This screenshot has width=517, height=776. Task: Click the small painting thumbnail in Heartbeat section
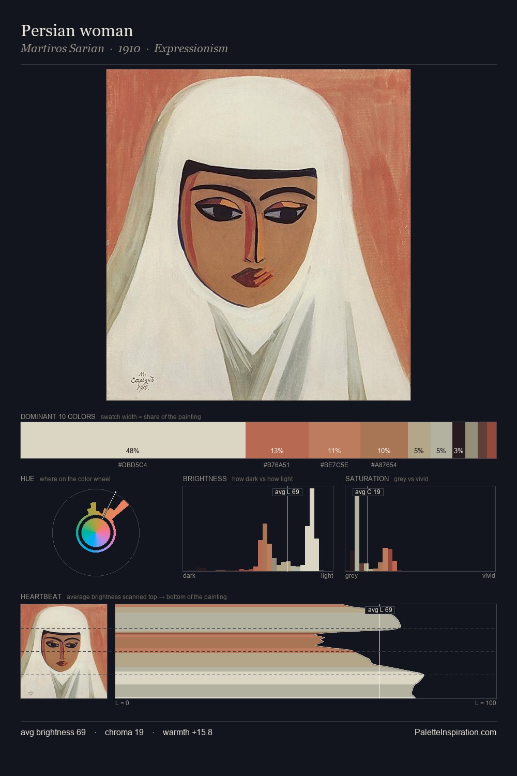click(64, 651)
